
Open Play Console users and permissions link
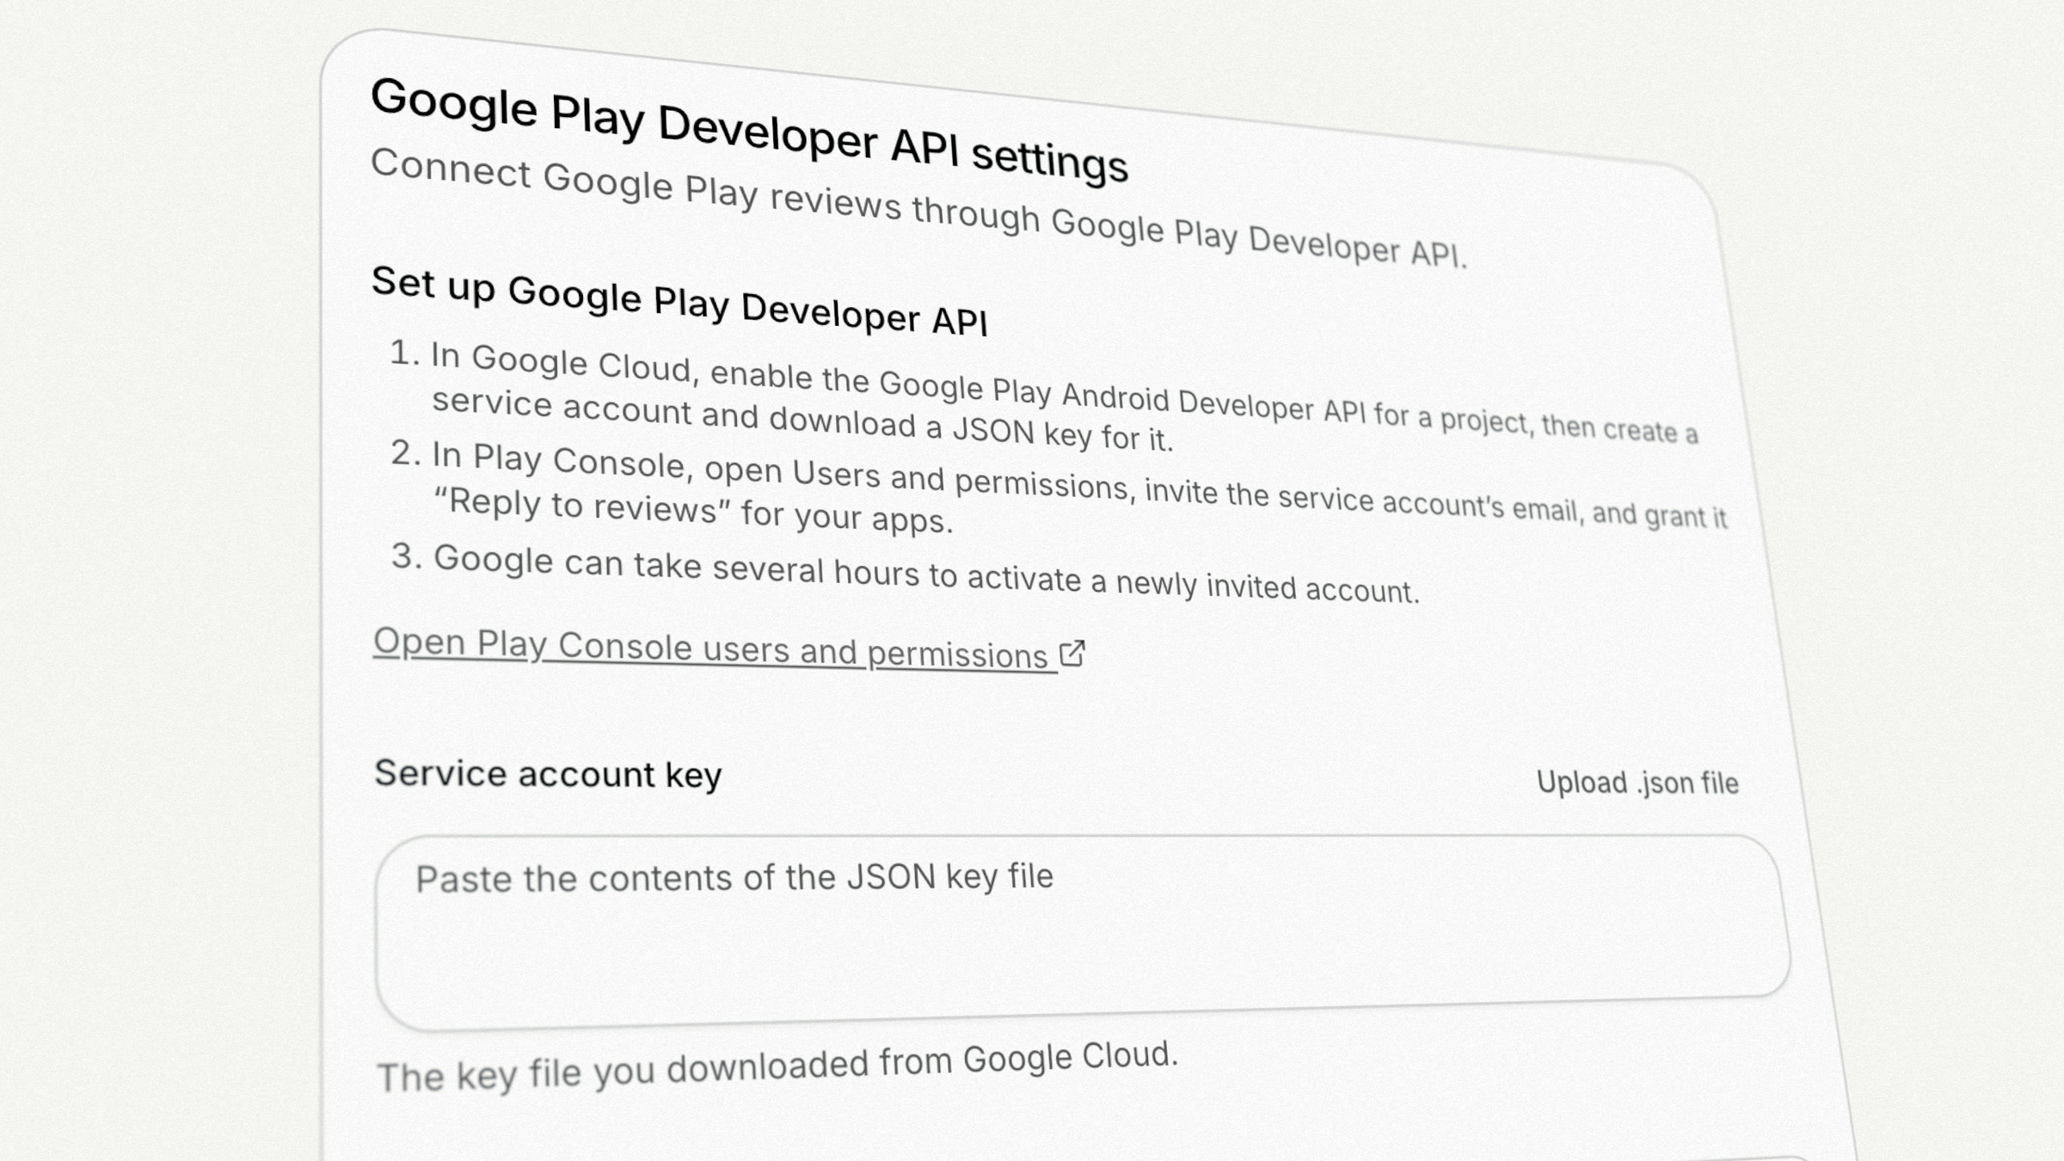[x=728, y=648]
